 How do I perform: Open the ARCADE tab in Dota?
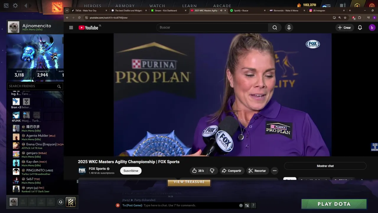222,6
